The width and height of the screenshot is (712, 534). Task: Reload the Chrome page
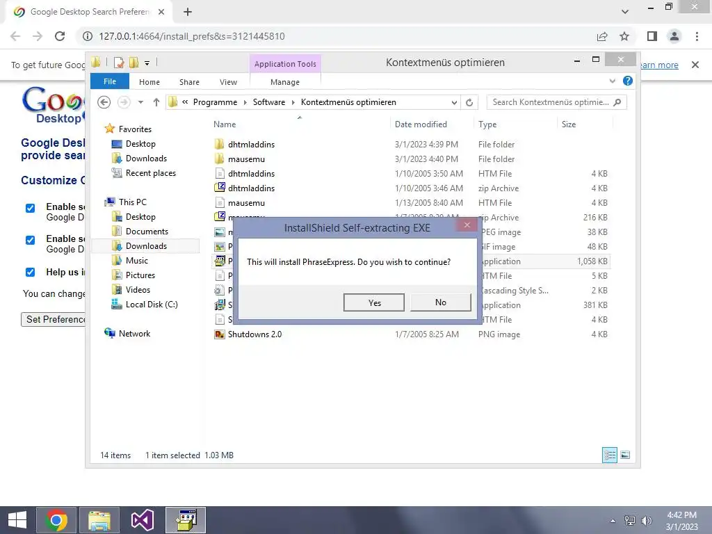click(60, 36)
